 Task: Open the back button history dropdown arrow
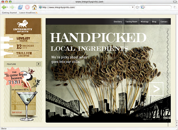[7, 7]
